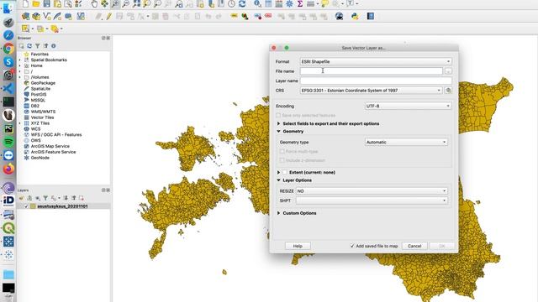Click the Select Features toolbar icon
538x302 pixels.
[25, 29]
